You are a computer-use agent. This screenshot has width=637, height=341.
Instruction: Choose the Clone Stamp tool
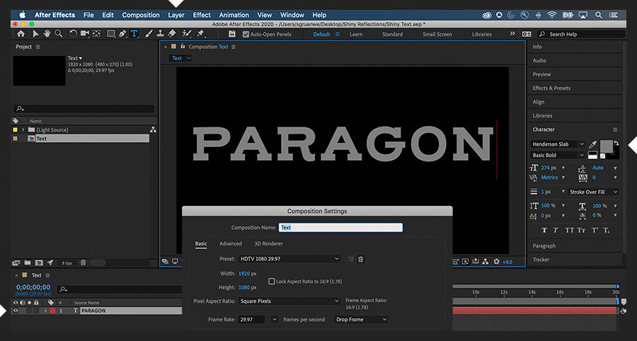161,33
